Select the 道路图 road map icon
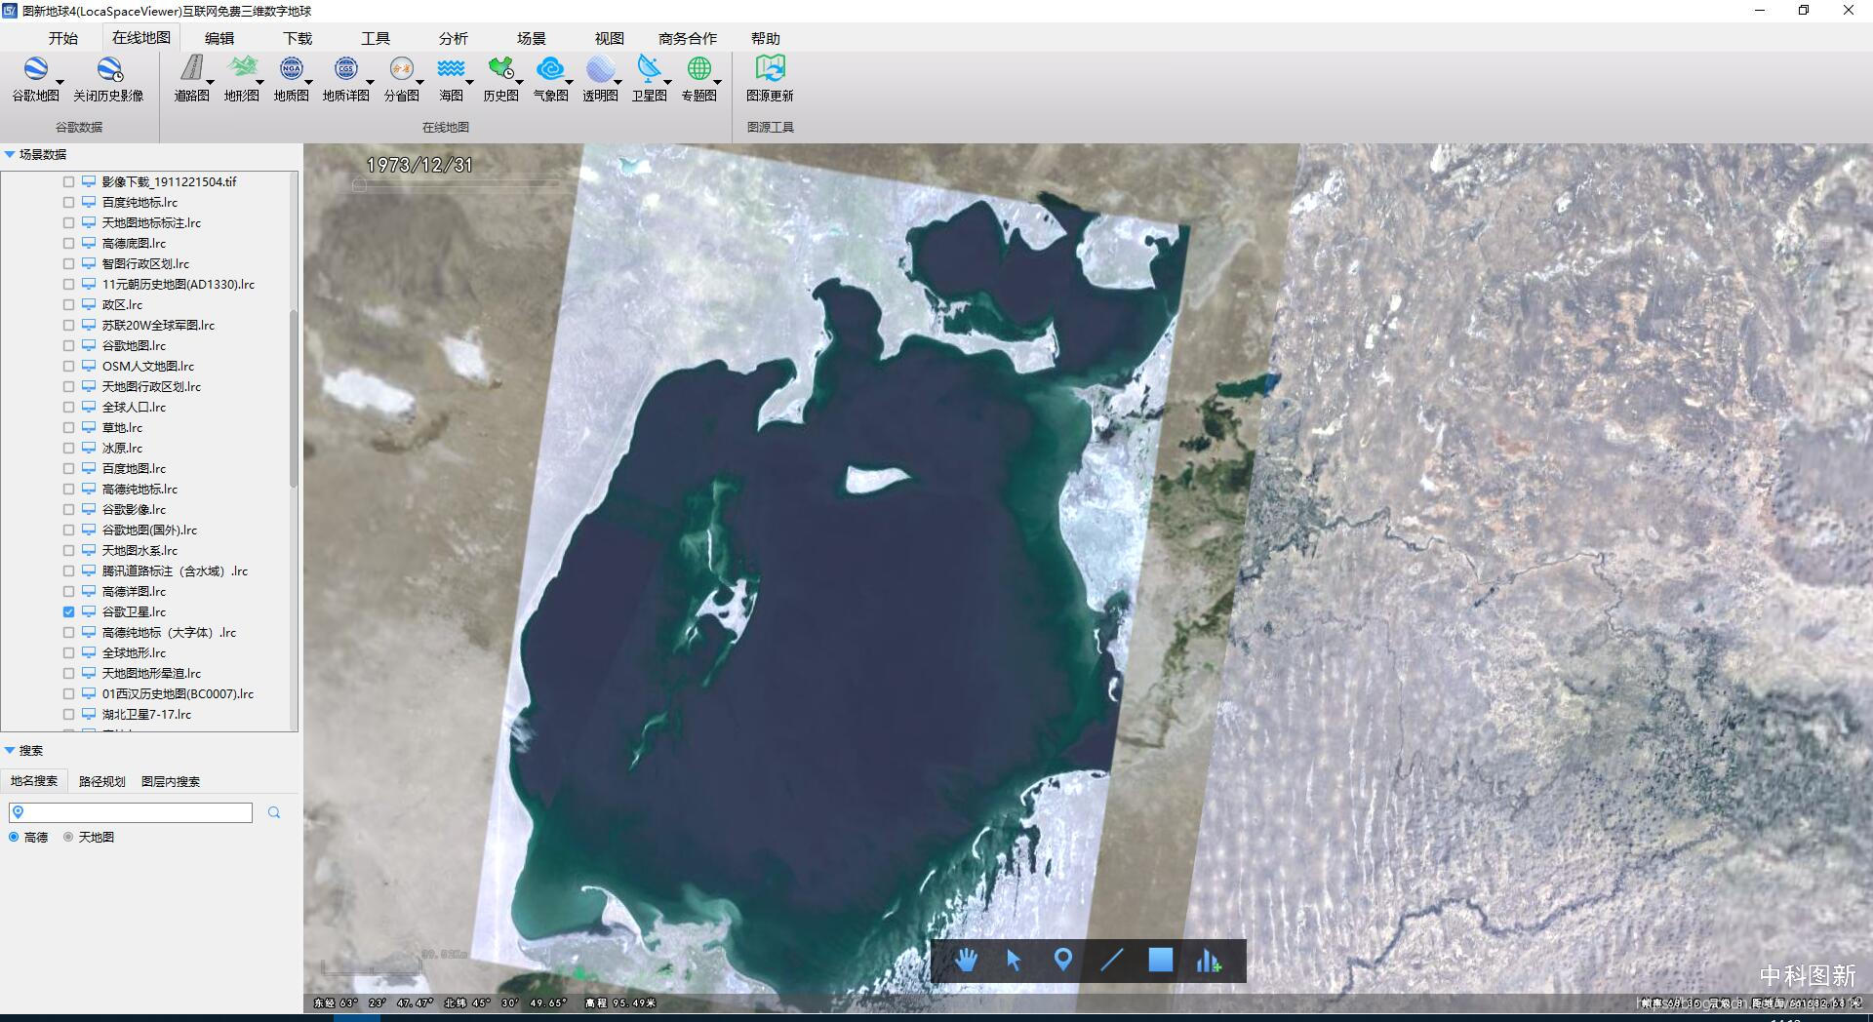 coord(191,68)
